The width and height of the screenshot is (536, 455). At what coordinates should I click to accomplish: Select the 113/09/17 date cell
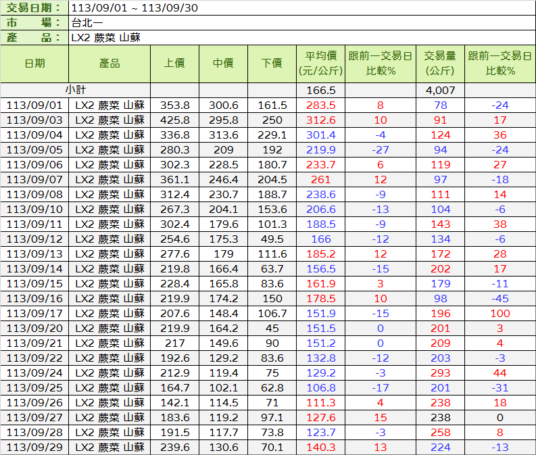click(34, 313)
